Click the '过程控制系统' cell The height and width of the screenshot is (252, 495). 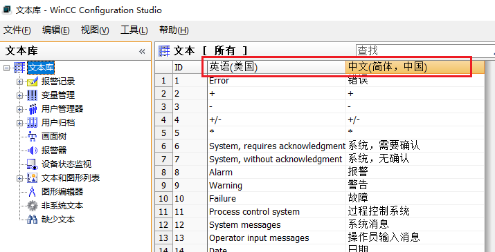(x=415, y=212)
